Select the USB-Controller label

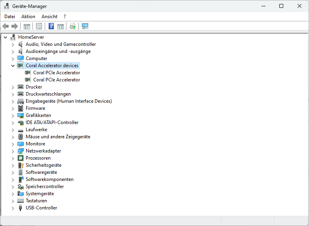click(x=42, y=208)
